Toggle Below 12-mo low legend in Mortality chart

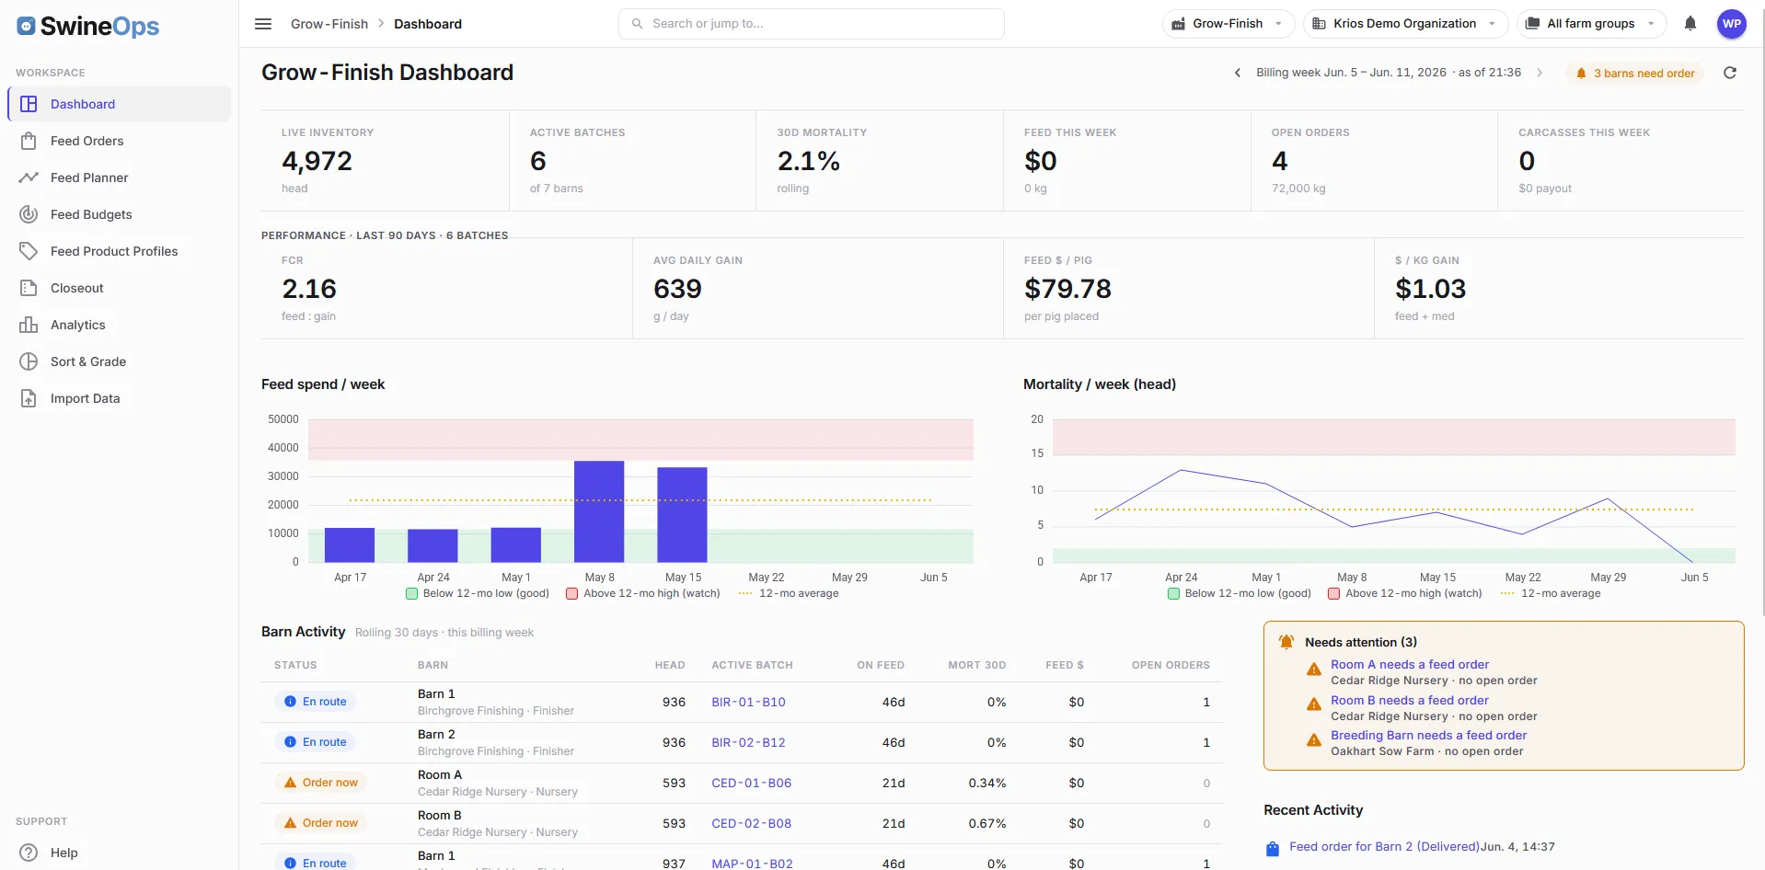tap(1240, 593)
